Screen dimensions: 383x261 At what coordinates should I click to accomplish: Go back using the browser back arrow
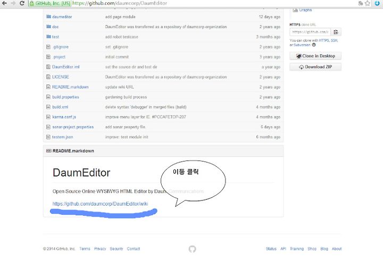pyautogui.click(x=4, y=3)
